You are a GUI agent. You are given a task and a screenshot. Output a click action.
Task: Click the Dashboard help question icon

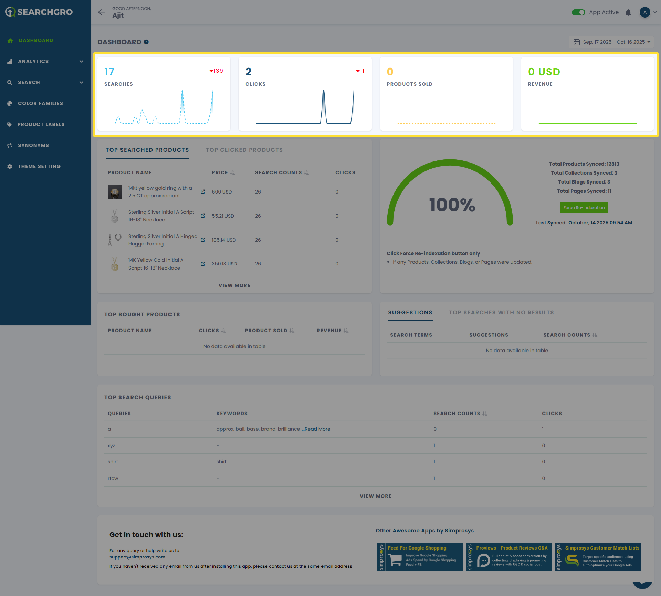(x=146, y=42)
